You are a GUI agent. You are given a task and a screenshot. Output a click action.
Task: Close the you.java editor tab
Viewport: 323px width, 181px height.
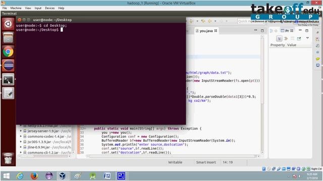[x=216, y=31]
